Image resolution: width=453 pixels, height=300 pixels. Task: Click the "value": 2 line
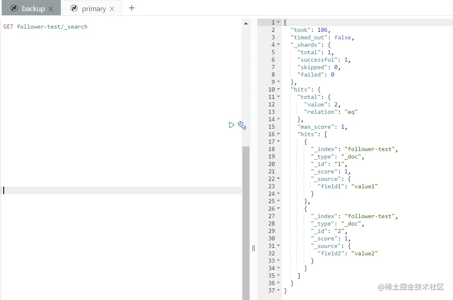(x=322, y=104)
